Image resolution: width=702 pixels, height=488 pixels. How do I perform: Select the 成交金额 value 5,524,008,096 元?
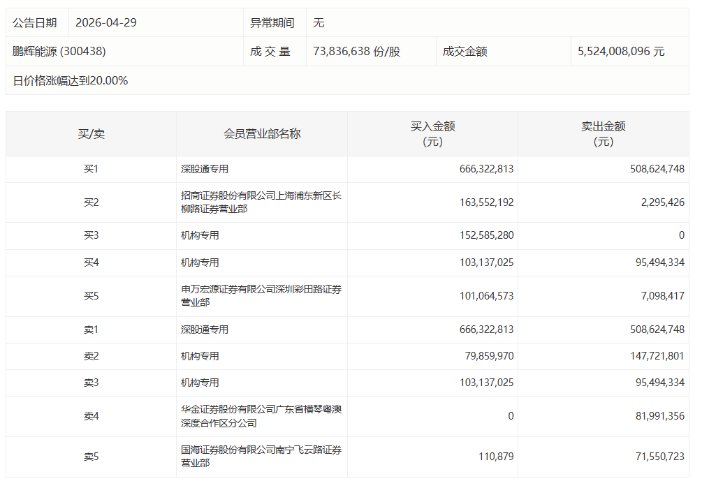click(621, 52)
